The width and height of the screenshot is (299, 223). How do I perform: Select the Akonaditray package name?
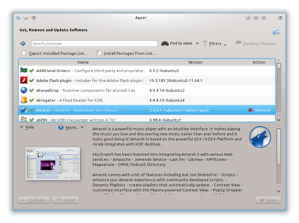coord(48,90)
